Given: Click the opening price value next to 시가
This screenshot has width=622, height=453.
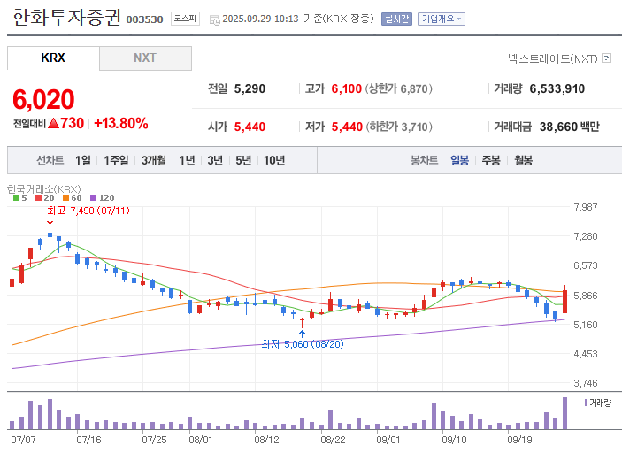Looking at the screenshot, I should pos(250,127).
